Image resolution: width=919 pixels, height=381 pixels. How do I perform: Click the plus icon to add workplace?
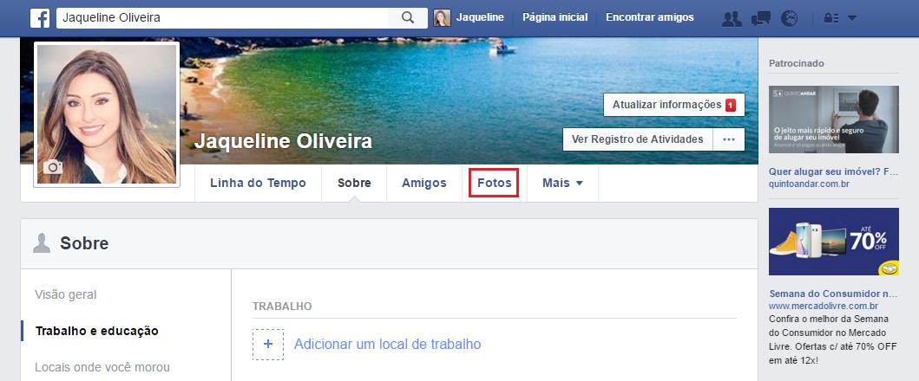click(268, 344)
